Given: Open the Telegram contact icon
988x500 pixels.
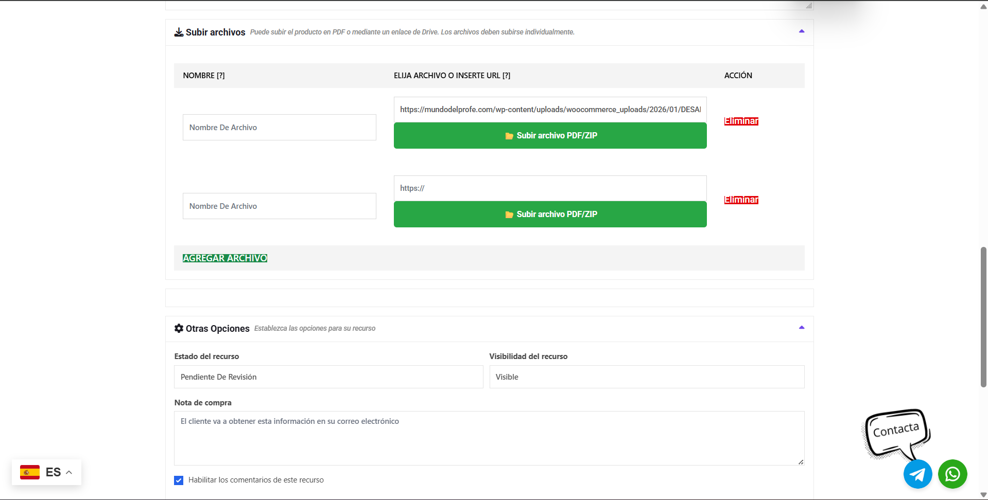Looking at the screenshot, I should point(917,474).
